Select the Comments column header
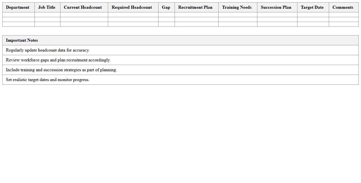361x183 pixels. tap(343, 7)
